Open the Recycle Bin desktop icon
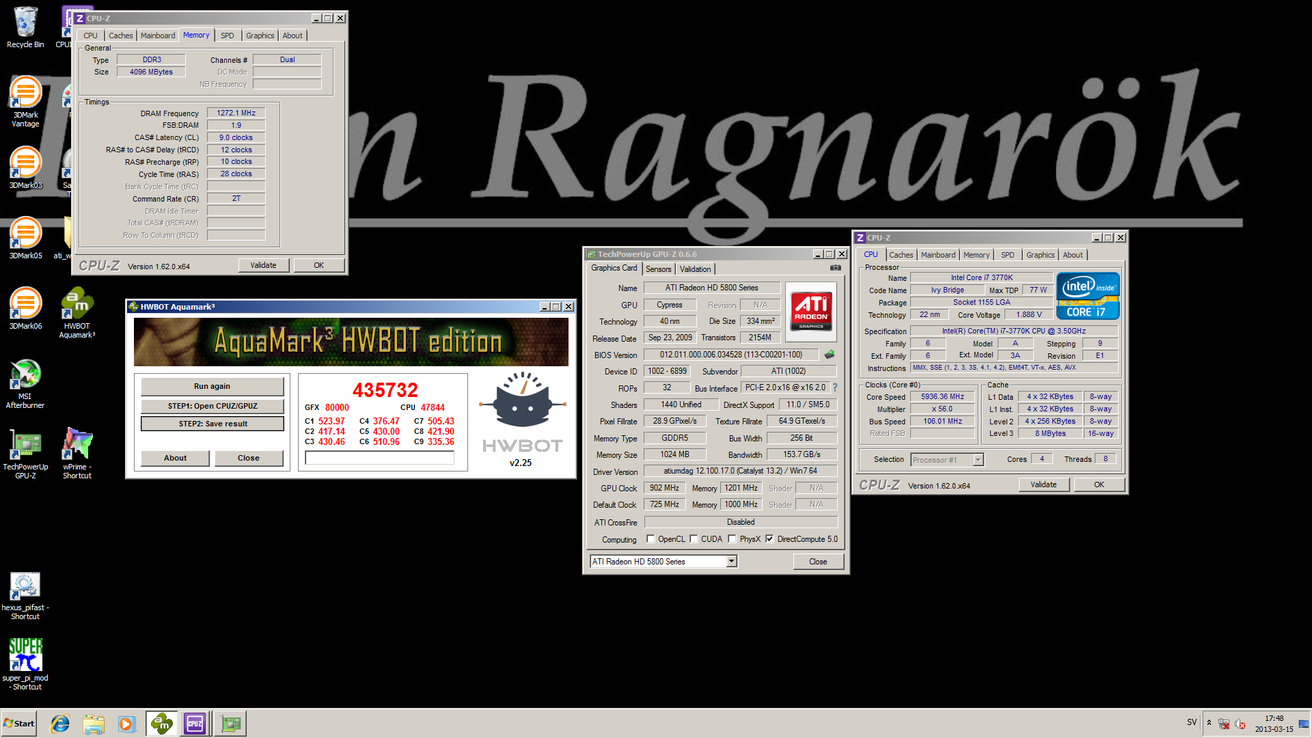The image size is (1312, 738). (x=25, y=27)
